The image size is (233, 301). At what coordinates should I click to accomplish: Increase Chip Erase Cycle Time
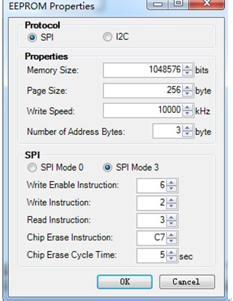pyautogui.click(x=172, y=252)
